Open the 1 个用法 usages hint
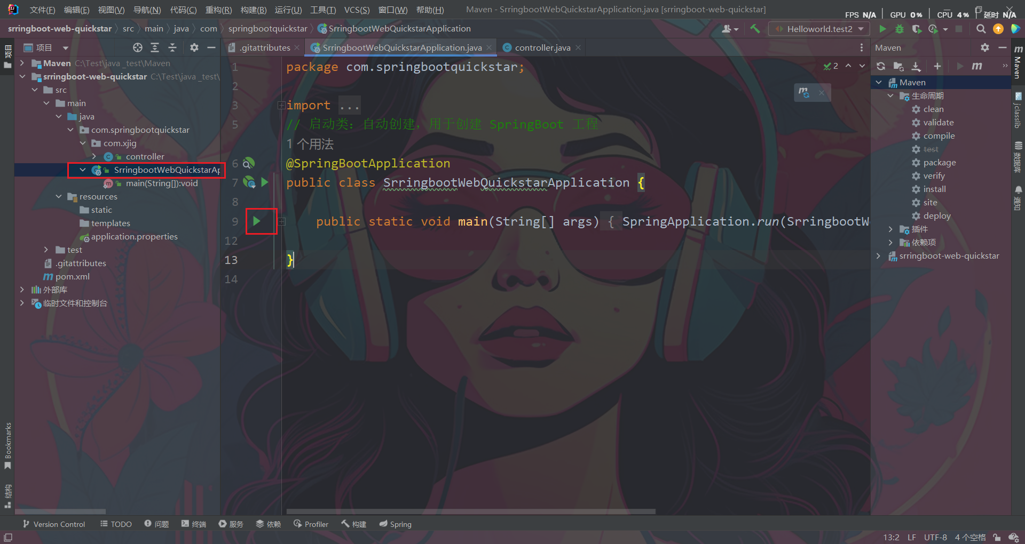 pyautogui.click(x=310, y=144)
